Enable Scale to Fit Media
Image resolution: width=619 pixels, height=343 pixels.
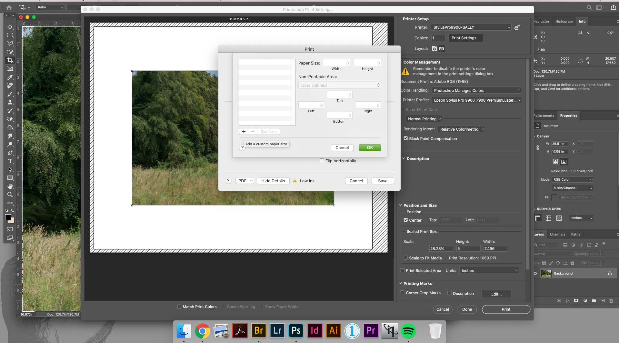(405, 258)
